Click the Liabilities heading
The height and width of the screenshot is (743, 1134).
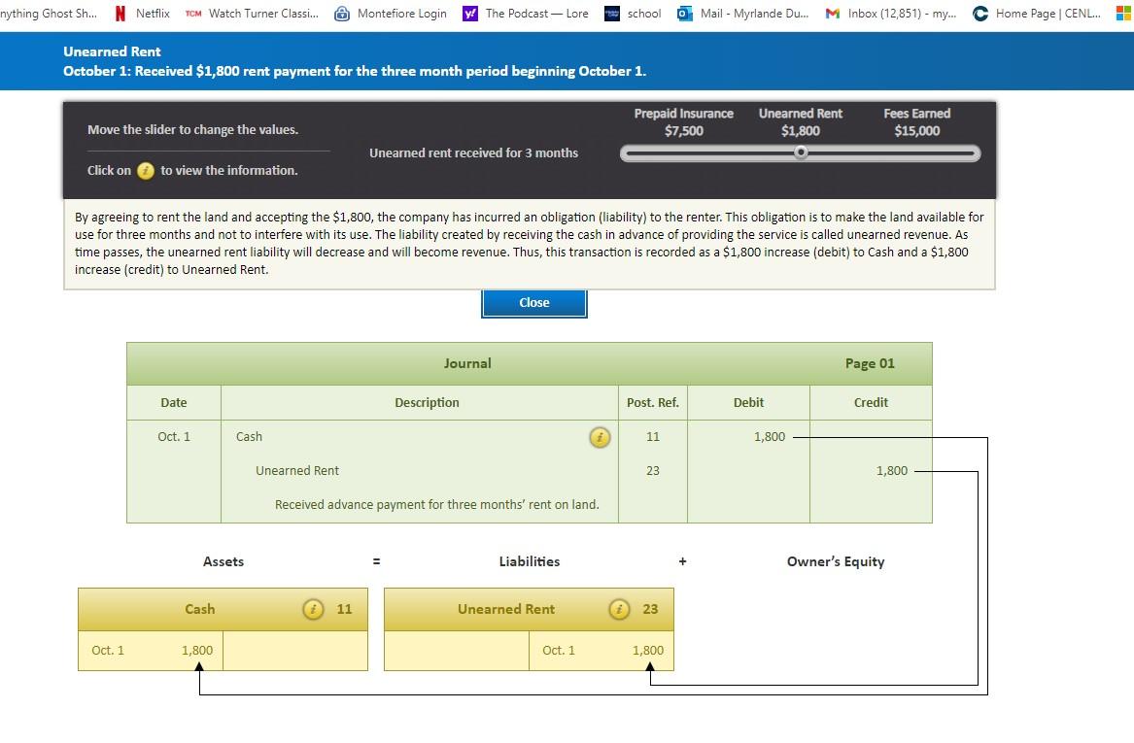[x=530, y=561]
